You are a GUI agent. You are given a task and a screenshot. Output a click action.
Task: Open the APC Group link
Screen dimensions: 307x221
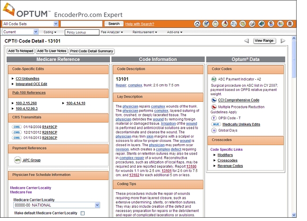[x=32, y=160]
